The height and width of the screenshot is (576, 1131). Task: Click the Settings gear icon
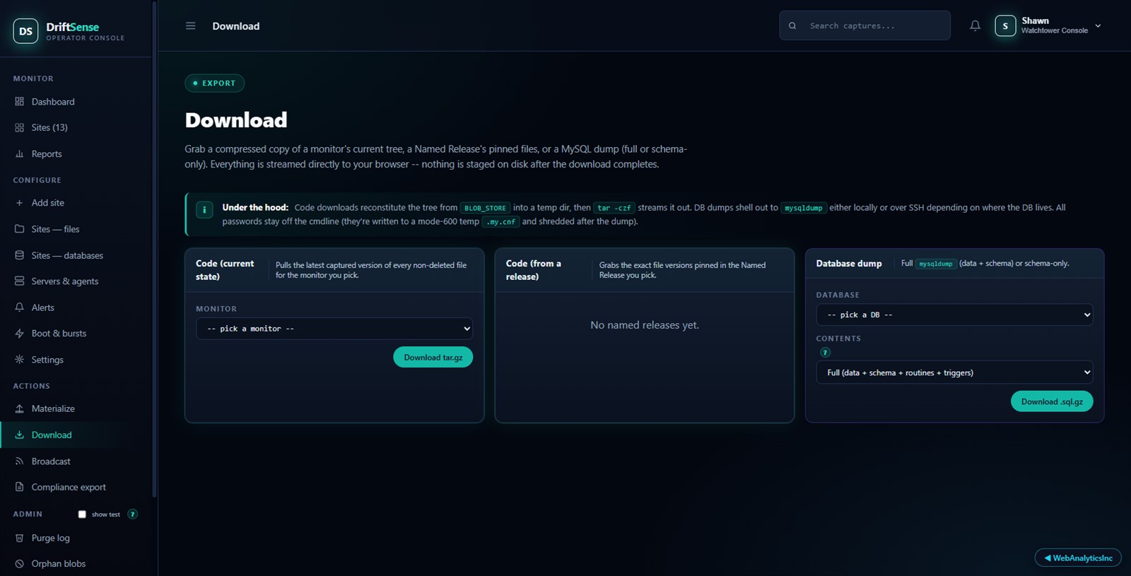[19, 360]
